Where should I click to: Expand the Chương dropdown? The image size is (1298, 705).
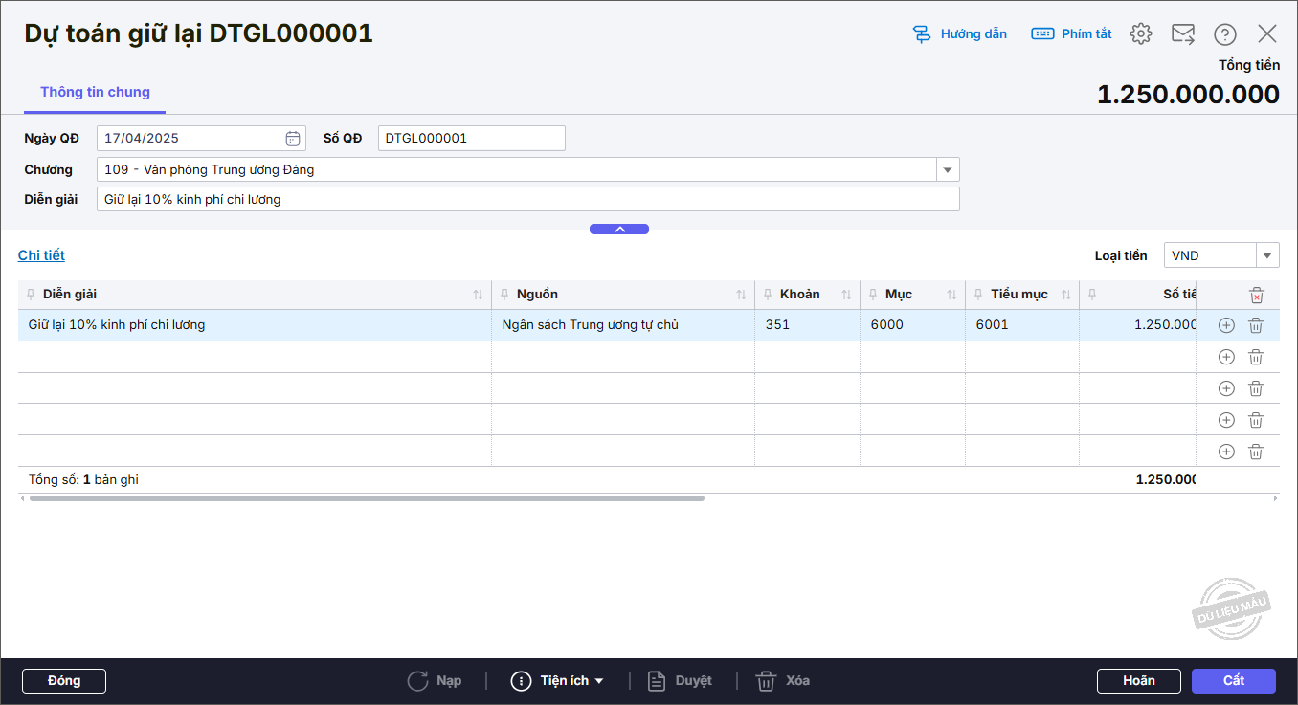coord(947,170)
